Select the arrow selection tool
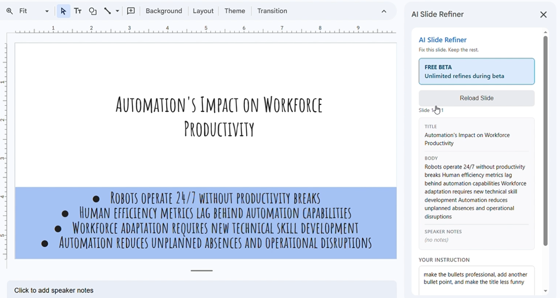Image resolution: width=560 pixels, height=298 pixels. pos(63,11)
